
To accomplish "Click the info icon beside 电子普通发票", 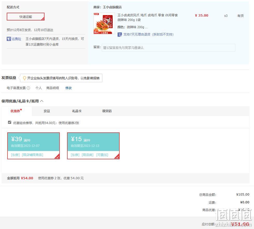I will coord(28,88).
